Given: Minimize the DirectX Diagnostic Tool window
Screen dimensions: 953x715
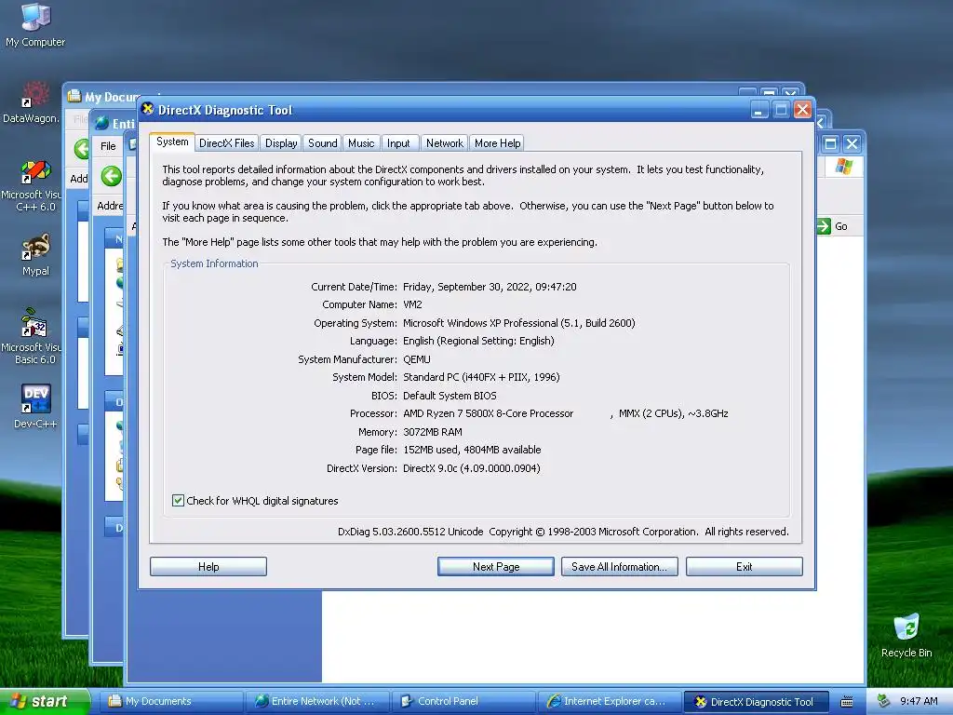Looking at the screenshot, I should click(759, 110).
